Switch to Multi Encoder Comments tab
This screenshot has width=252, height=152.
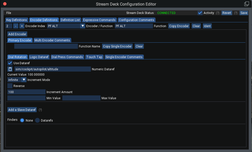pos(52,40)
